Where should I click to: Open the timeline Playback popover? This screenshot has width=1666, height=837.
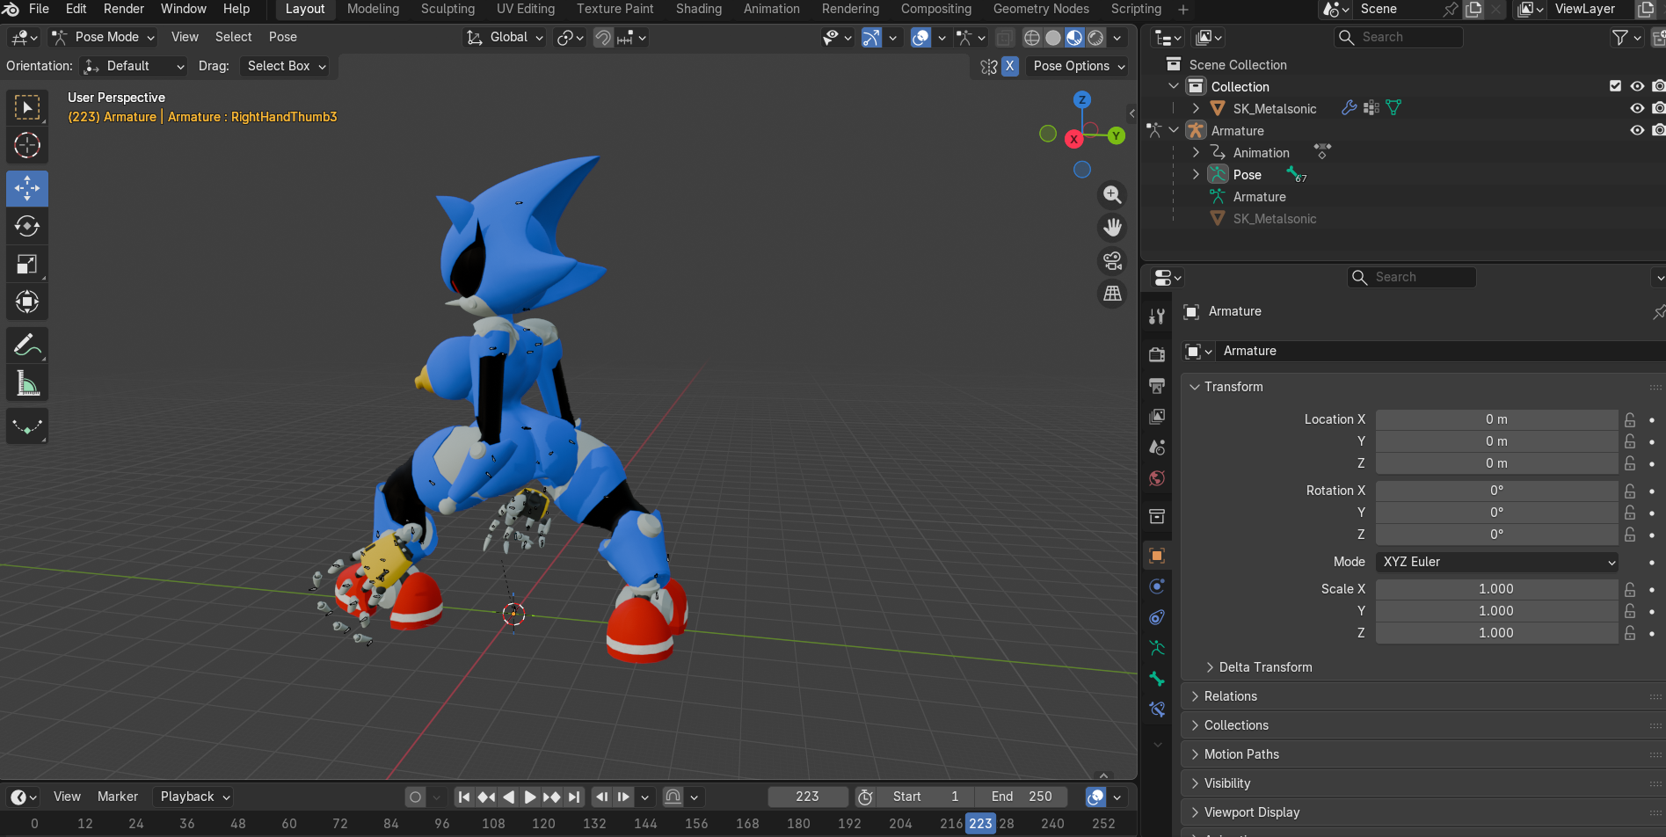195,797
